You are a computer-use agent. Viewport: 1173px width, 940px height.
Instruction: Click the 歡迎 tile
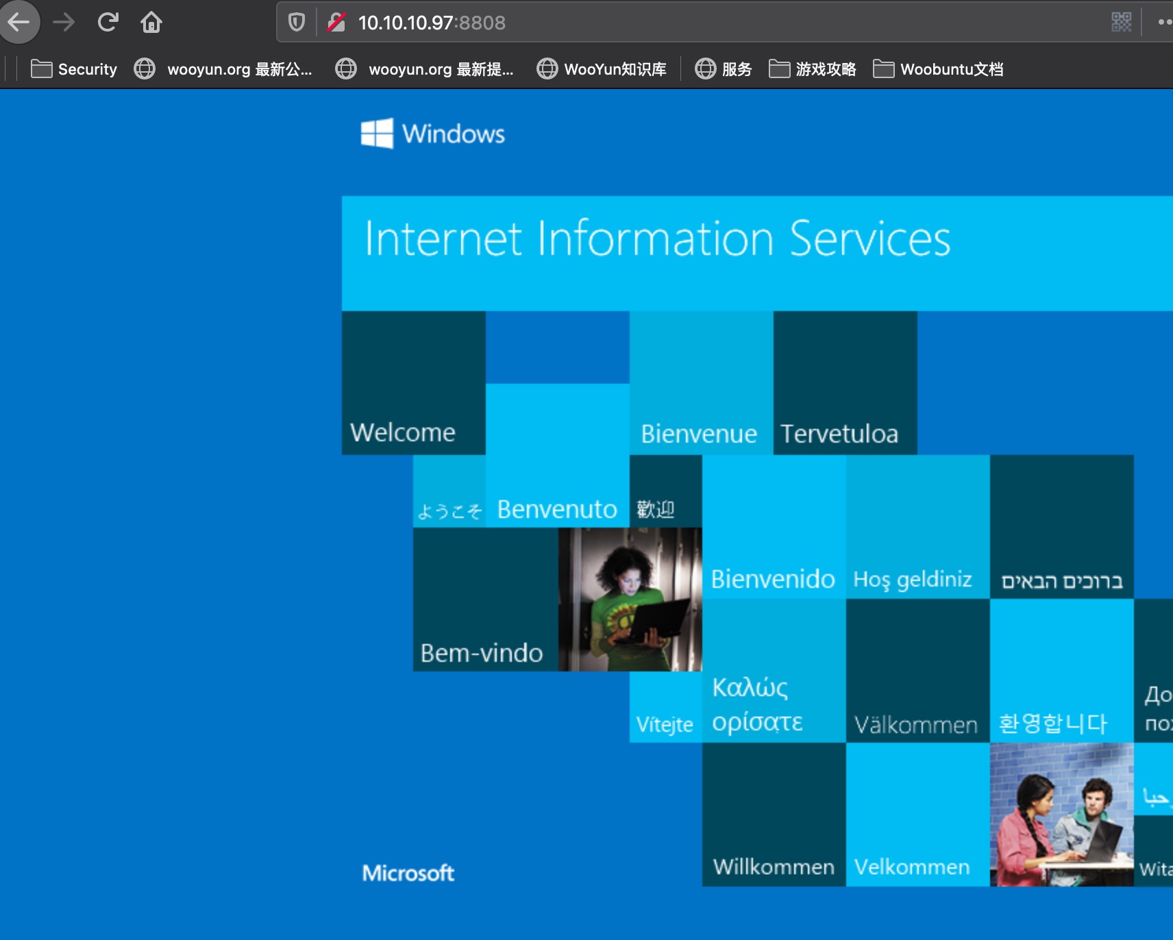click(x=666, y=491)
